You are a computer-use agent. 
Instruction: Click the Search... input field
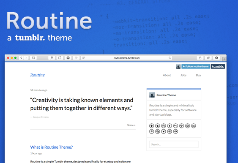coord(174,144)
